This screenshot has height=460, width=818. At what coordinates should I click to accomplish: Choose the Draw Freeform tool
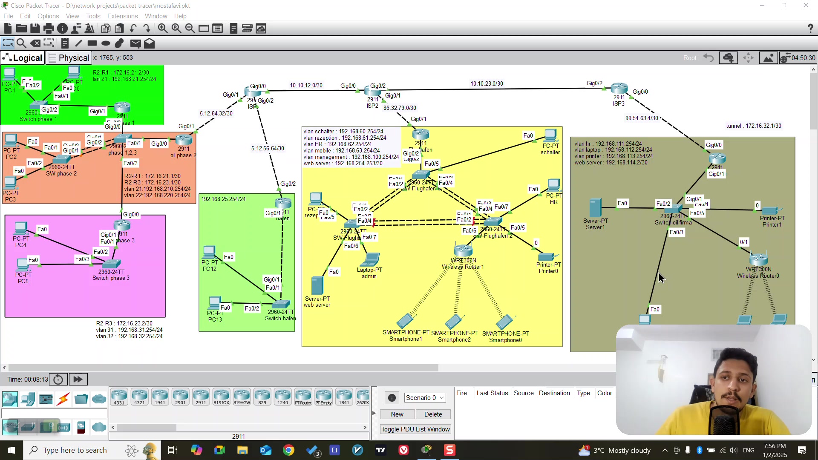point(119,43)
